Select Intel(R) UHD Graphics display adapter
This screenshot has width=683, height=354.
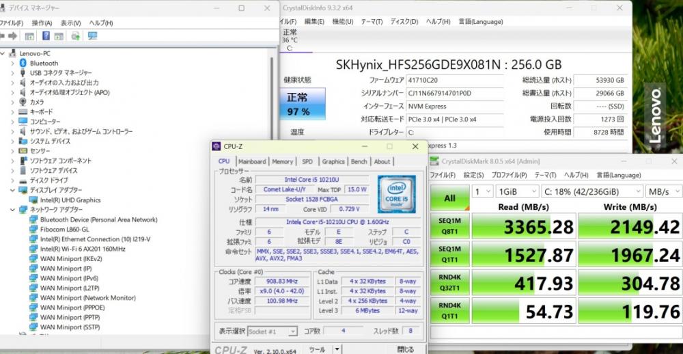[x=70, y=200]
